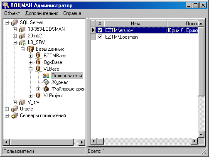The width and height of the screenshot is (209, 157).
Task: Expand the Файловые архивы node
Action: pos(38,89)
